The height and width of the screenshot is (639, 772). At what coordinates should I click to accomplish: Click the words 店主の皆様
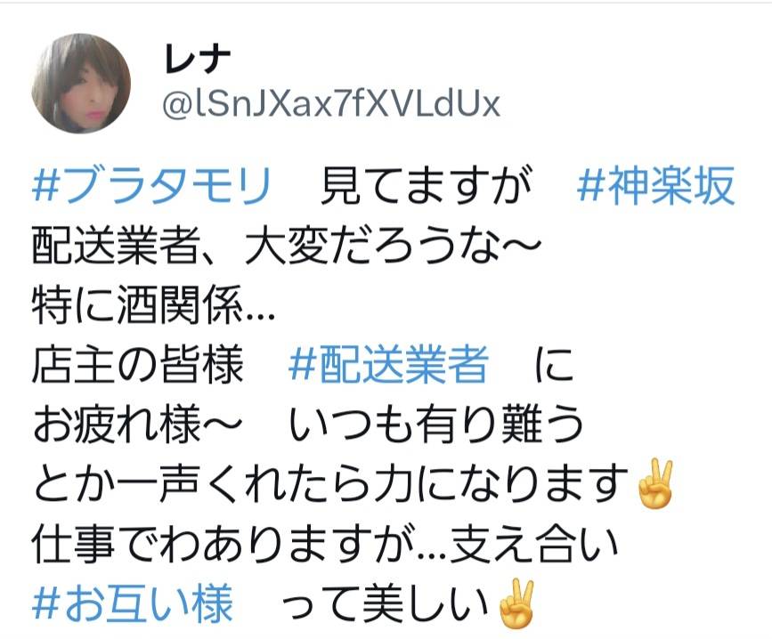point(138,365)
